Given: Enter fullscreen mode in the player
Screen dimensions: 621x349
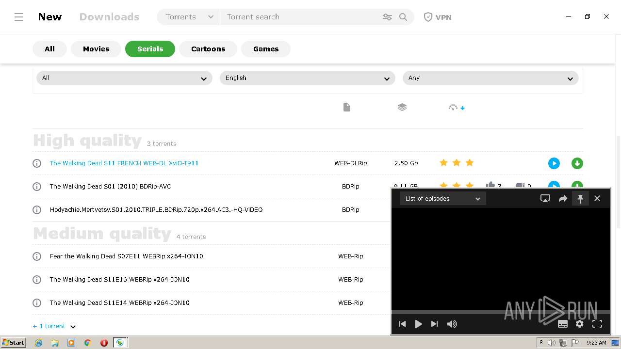Looking at the screenshot, I should pos(597,324).
